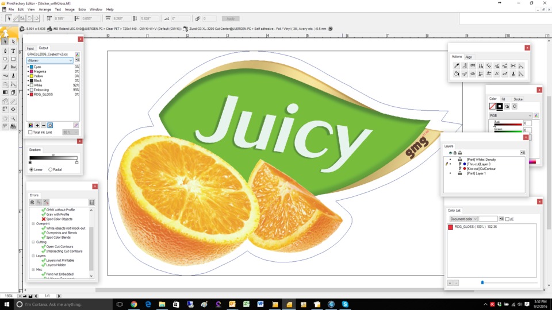The image size is (552, 310).
Task: Select the Linear gradient radio button
Action: 31,170
